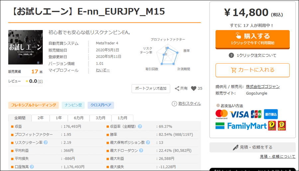Open わいぞー profile link
The height and width of the screenshot is (171, 299).
[103, 70]
